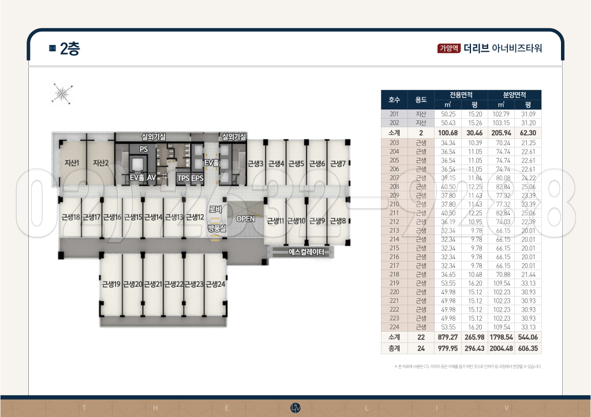This screenshot has height=417, width=591.
Task: Select unit 지산2 on the floor plan
Action: [x=100, y=163]
